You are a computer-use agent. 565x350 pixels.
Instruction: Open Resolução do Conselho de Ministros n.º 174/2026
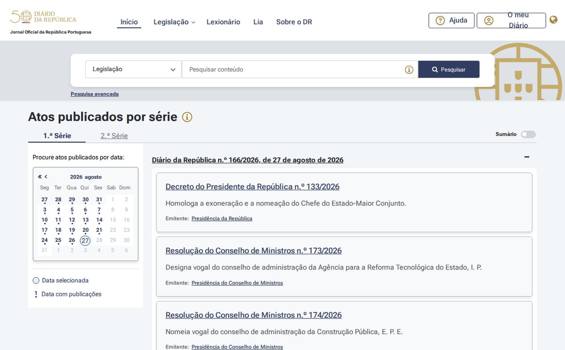click(254, 315)
